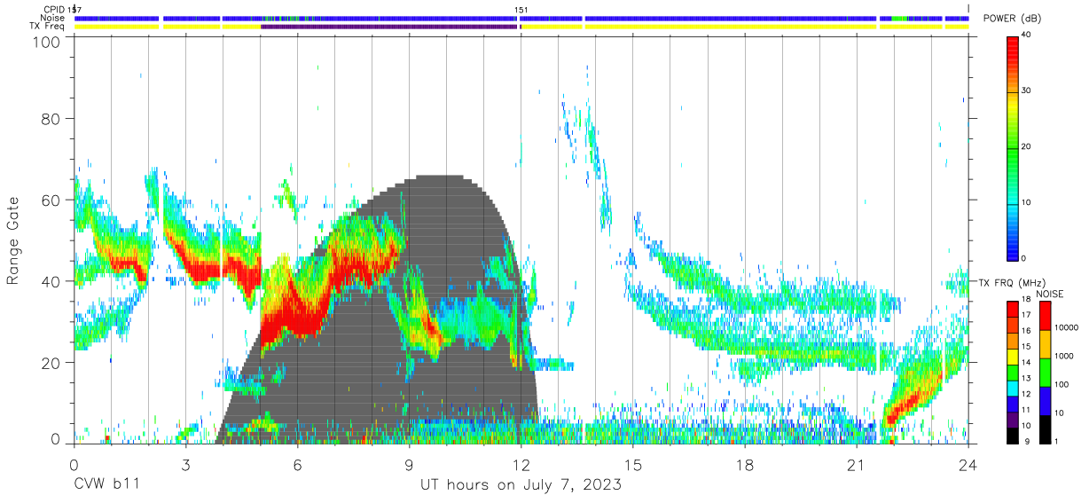
Task: Click the "18" tick on the UT hours axis
Action: (745, 466)
